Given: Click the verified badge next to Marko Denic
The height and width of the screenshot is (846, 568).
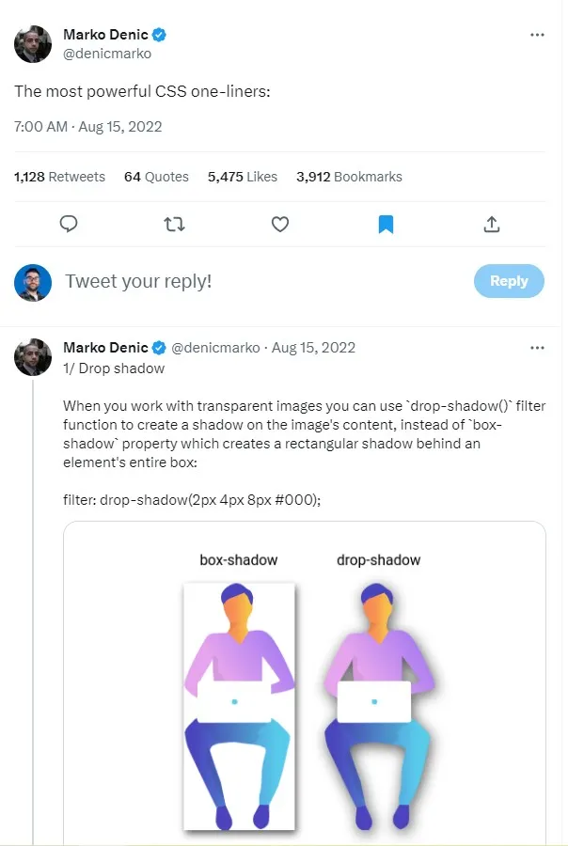Looking at the screenshot, I should [159, 34].
